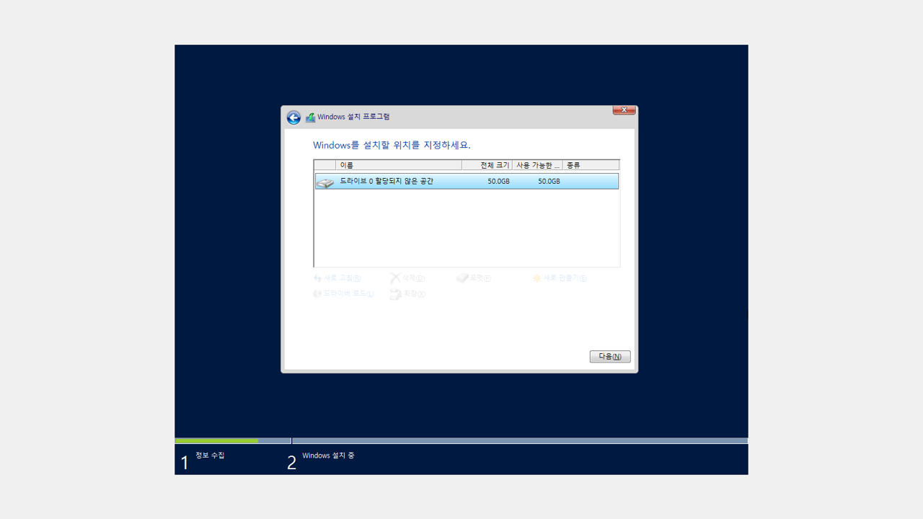Click the 50.0GB value under 사용 가능한
This screenshot has width=923, height=519.
tap(549, 182)
